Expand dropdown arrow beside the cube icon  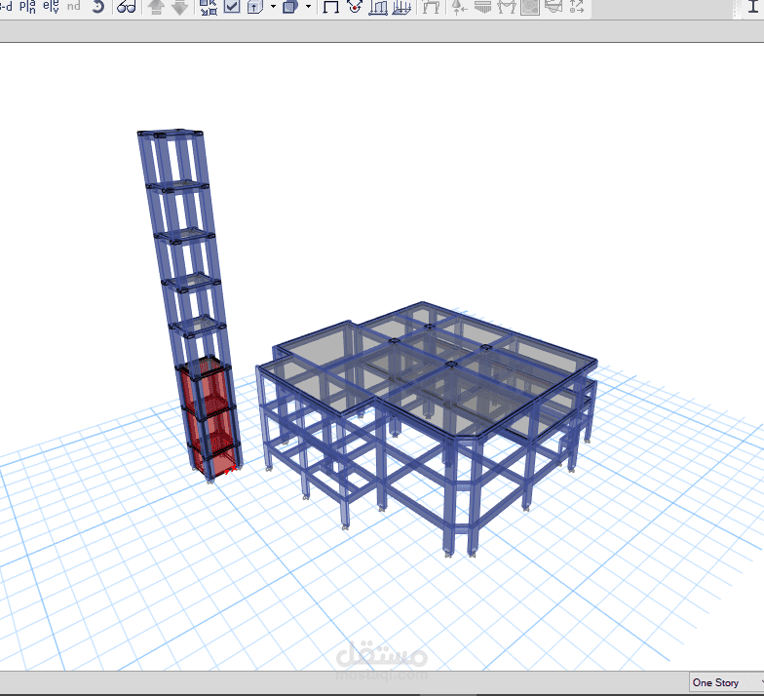point(273,6)
